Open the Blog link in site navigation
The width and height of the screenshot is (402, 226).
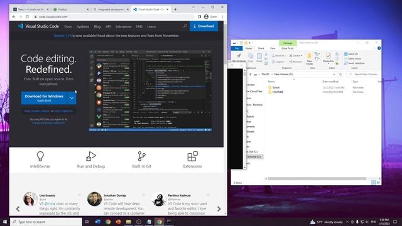point(97,26)
